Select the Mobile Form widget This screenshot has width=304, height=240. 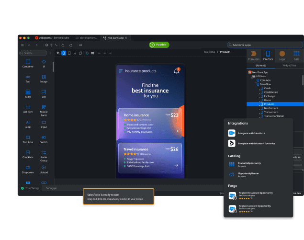point(44,111)
